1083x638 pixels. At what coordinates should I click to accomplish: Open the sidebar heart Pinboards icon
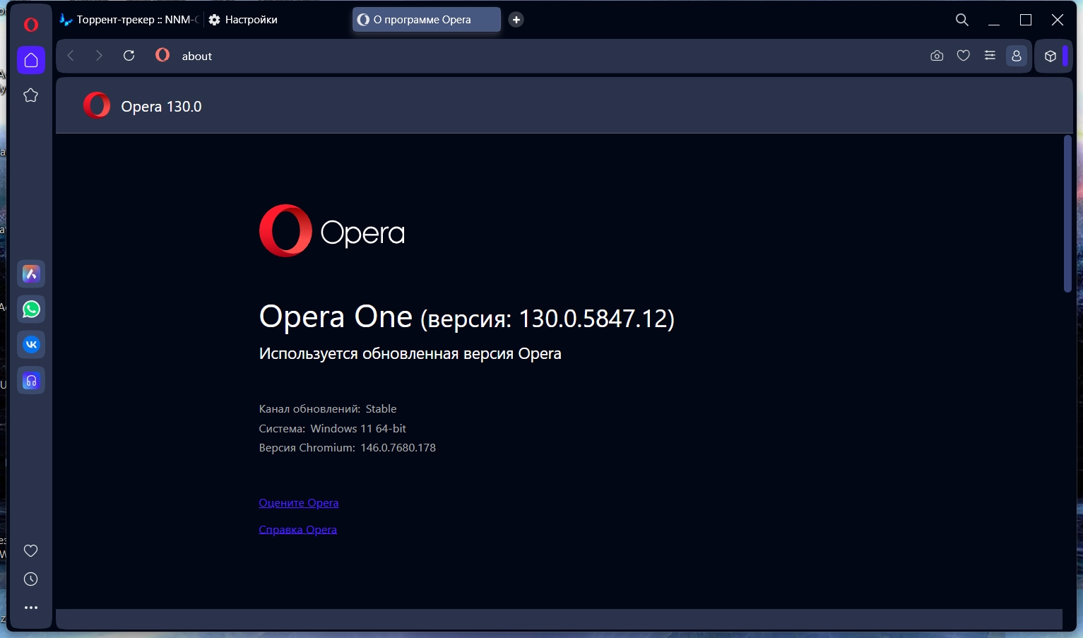pyautogui.click(x=31, y=551)
